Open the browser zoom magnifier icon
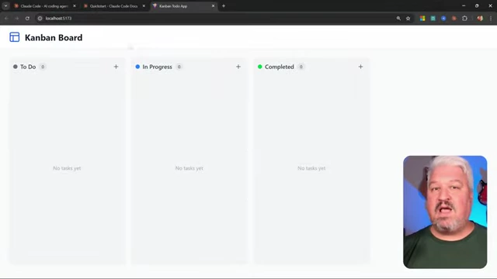 pos(398,19)
